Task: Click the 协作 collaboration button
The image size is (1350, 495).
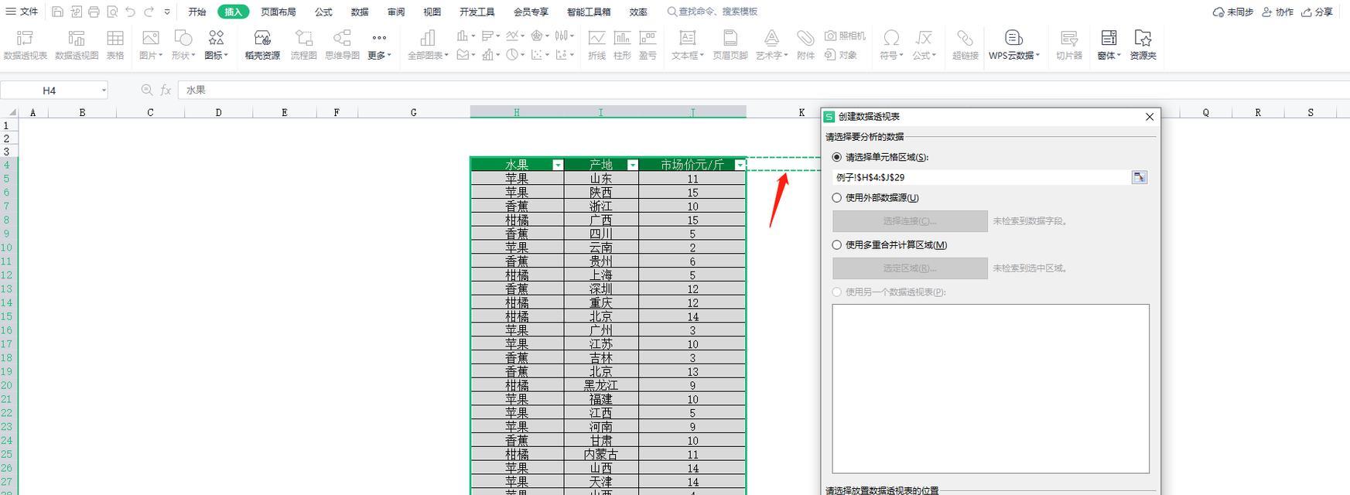Action: (x=1277, y=12)
